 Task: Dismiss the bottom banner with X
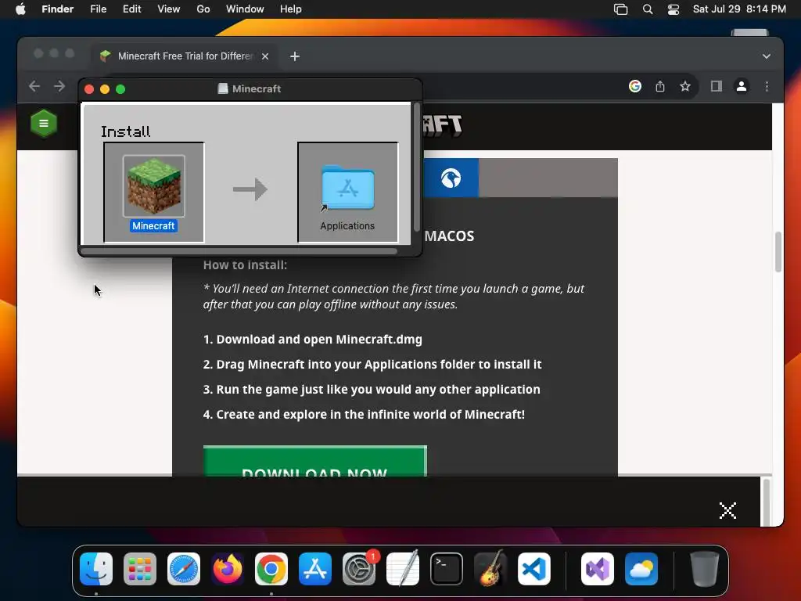[727, 510]
